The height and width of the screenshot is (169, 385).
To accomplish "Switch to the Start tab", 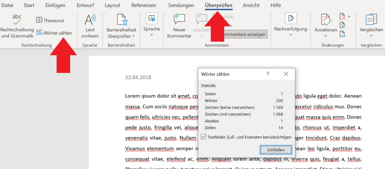I will 29,5.
